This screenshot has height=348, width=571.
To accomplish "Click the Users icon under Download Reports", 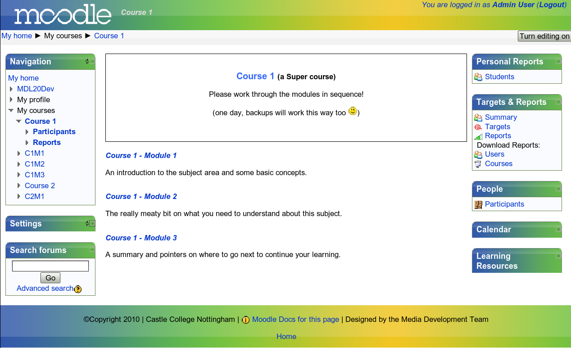I will pos(479,154).
